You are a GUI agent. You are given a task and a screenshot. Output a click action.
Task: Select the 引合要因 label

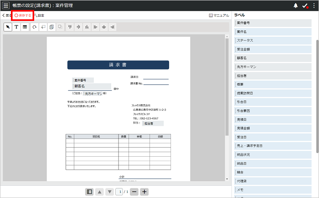273,111
